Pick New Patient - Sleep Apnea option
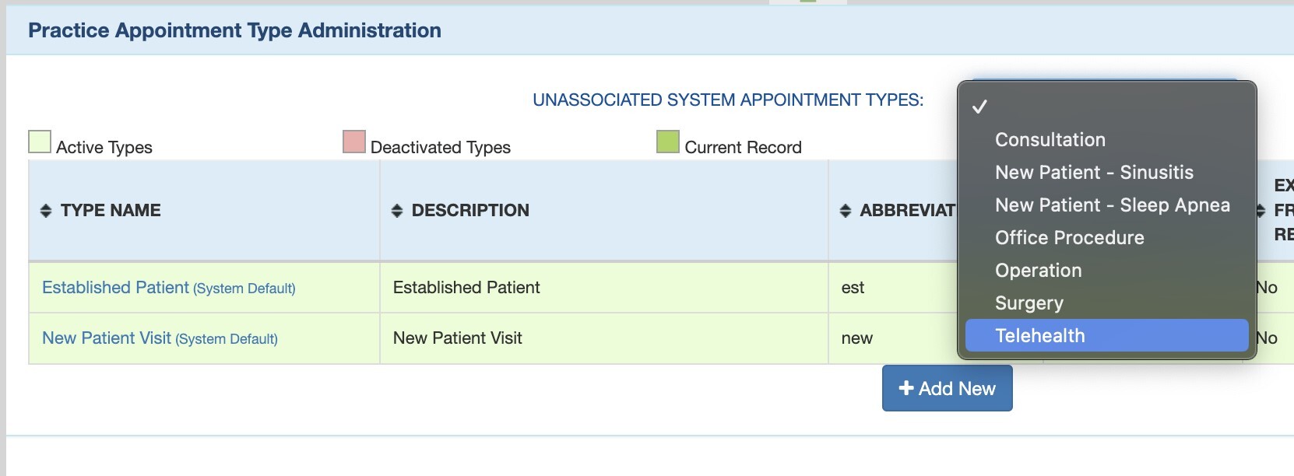 point(1112,205)
